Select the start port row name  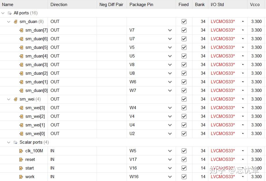point(29,168)
